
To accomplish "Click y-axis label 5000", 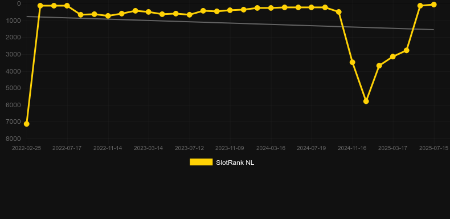I will pyautogui.click(x=13, y=88).
